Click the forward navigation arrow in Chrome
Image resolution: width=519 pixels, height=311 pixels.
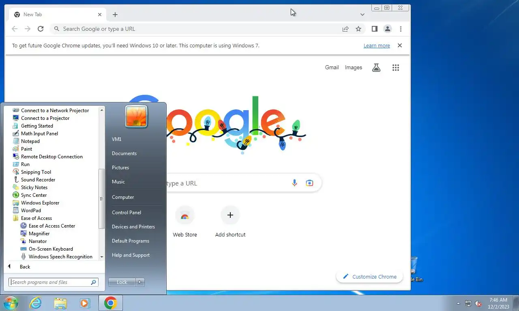click(x=28, y=29)
